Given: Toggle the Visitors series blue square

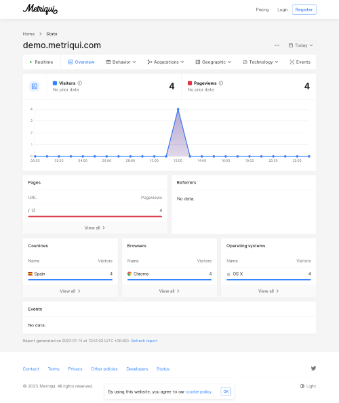Looking at the screenshot, I should tap(55, 83).
